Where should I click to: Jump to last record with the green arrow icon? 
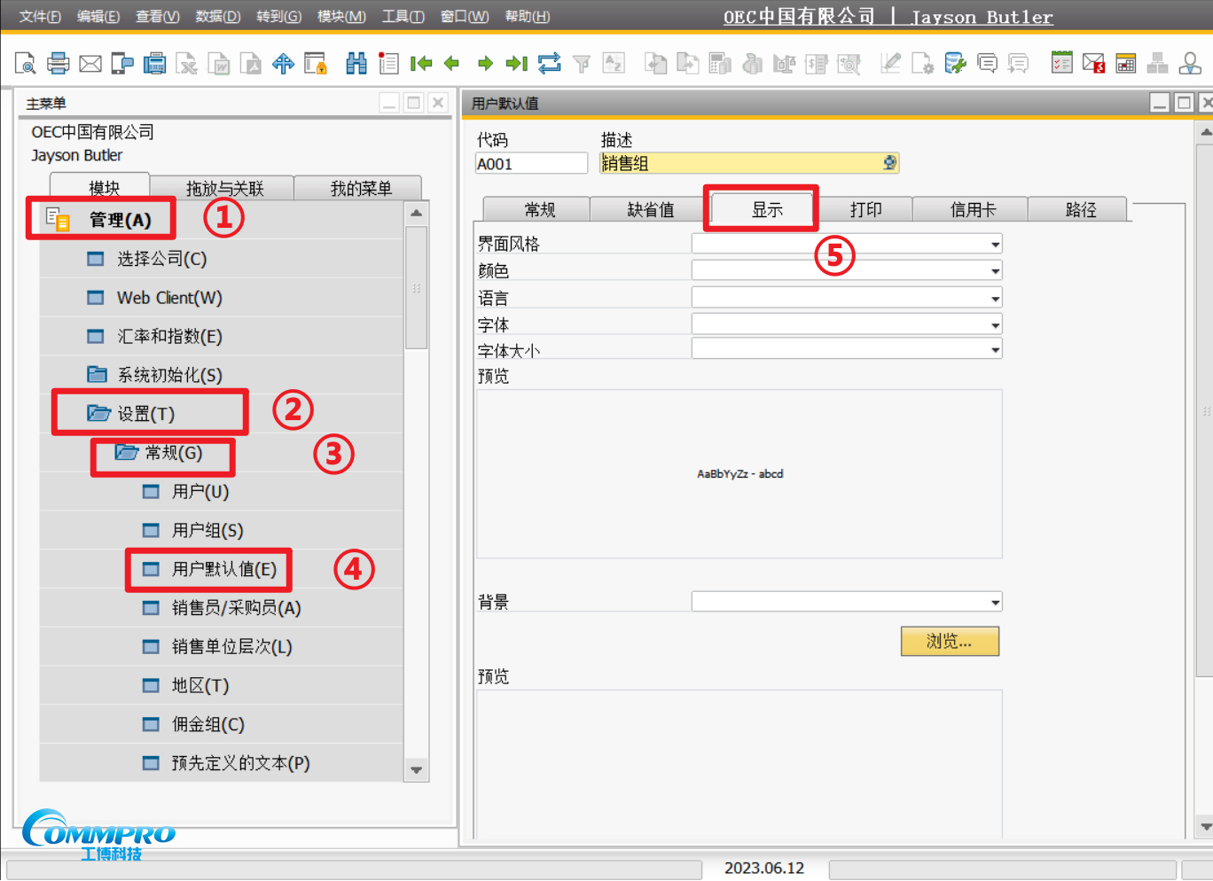tap(516, 63)
